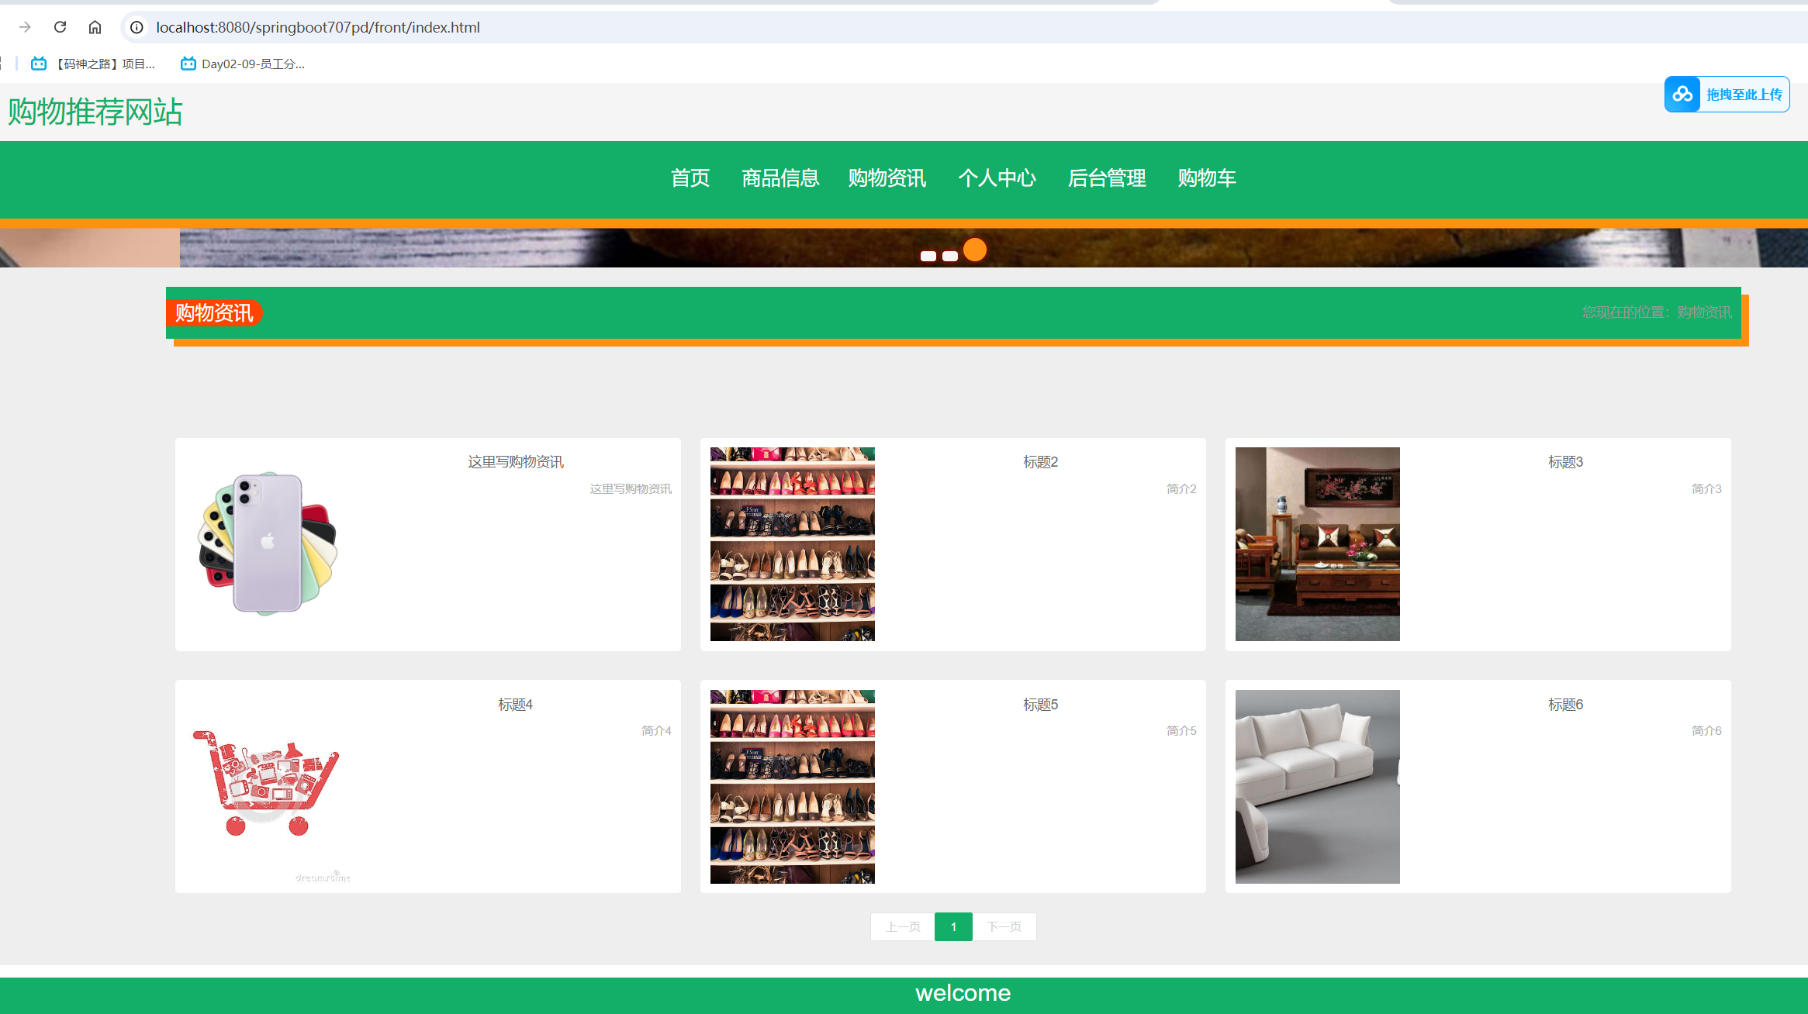1808x1014 pixels.
Task: Open 后台管理 from the navigation bar
Action: [x=1106, y=178]
